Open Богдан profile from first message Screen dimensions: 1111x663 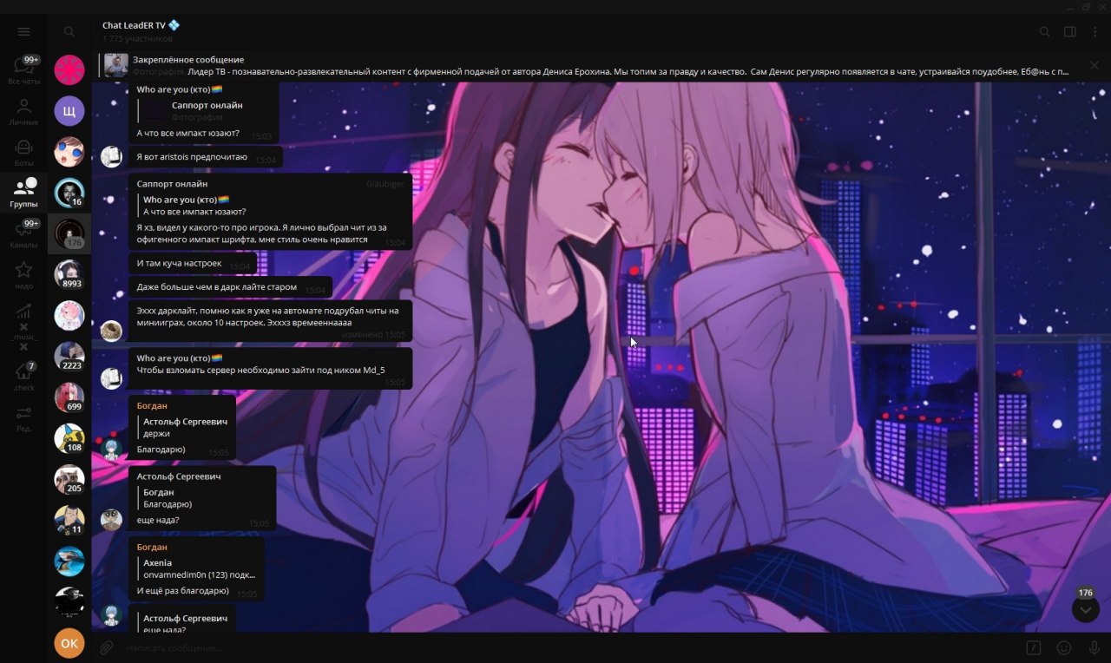pos(152,406)
